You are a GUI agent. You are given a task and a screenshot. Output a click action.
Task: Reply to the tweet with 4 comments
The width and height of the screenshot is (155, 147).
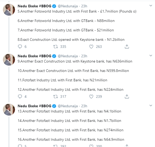[20, 97]
